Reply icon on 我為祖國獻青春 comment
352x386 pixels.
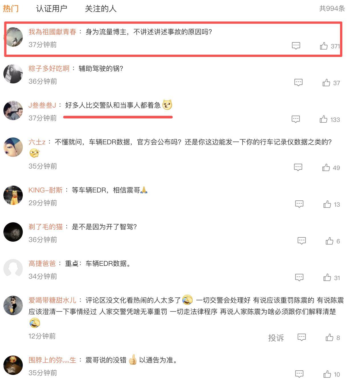pos(296,46)
